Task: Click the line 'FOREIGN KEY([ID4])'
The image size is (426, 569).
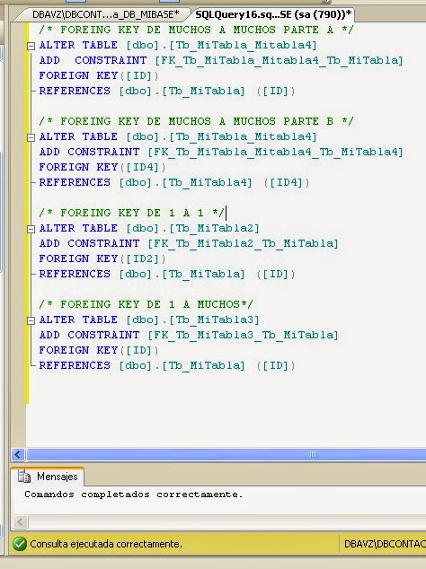Action: pos(102,167)
